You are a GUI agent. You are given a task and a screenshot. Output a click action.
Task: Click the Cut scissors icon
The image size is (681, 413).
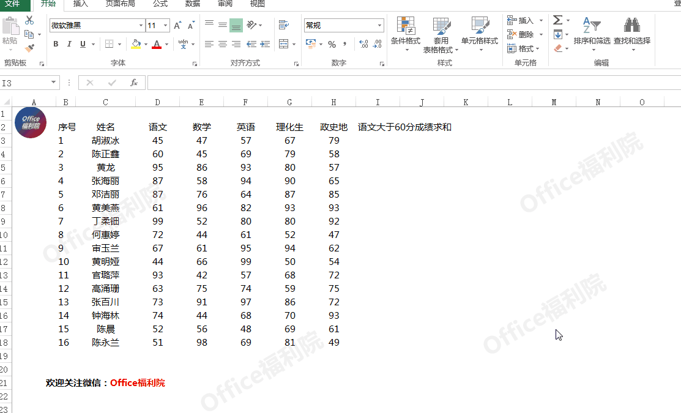[x=29, y=20]
